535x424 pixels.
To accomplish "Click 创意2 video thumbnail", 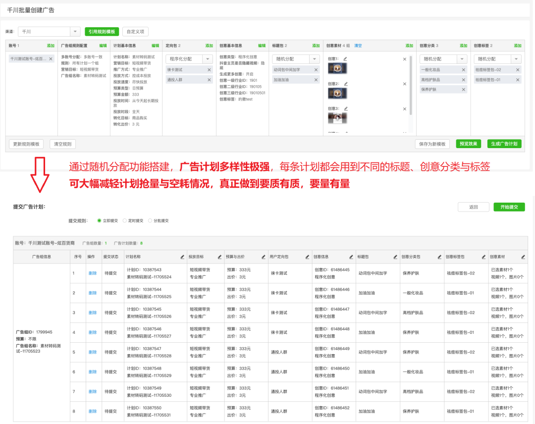I will click(337, 93).
